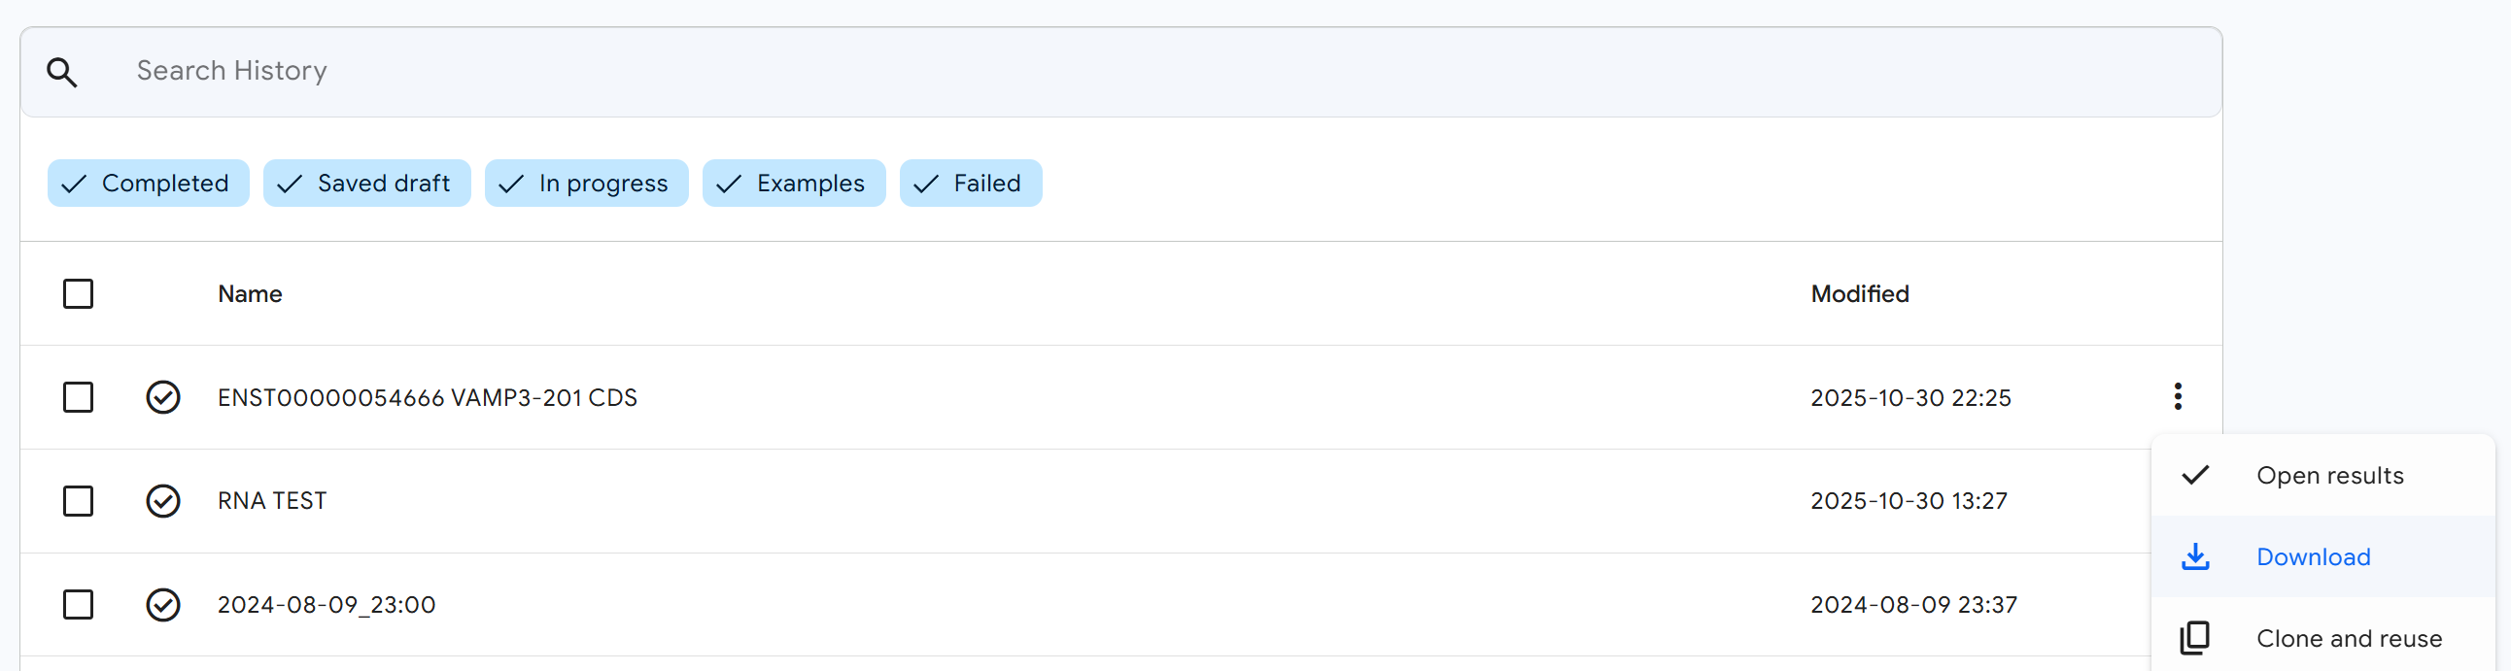Focus the Search History input field

[x=1121, y=71]
